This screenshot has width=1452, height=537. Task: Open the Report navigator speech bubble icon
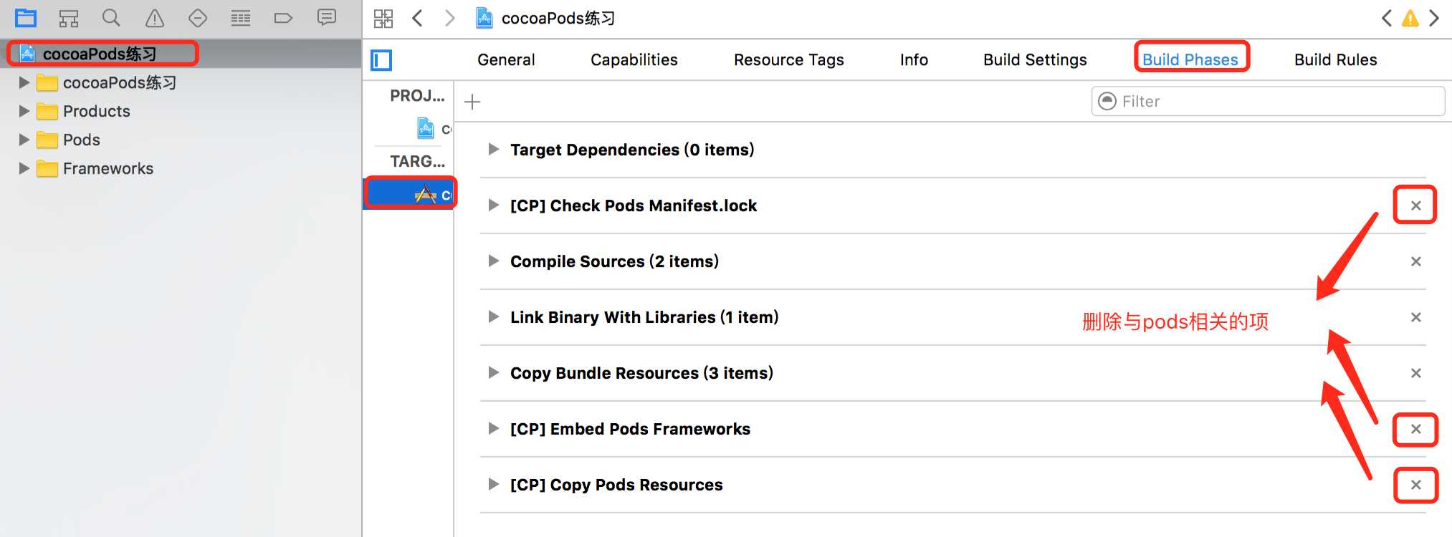tap(327, 18)
